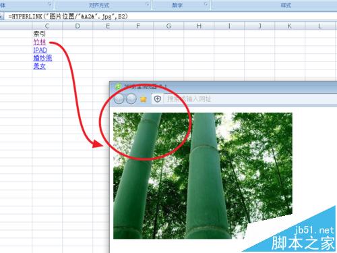The image size is (337, 253).
Task: Select column K header
Action: 290,26
